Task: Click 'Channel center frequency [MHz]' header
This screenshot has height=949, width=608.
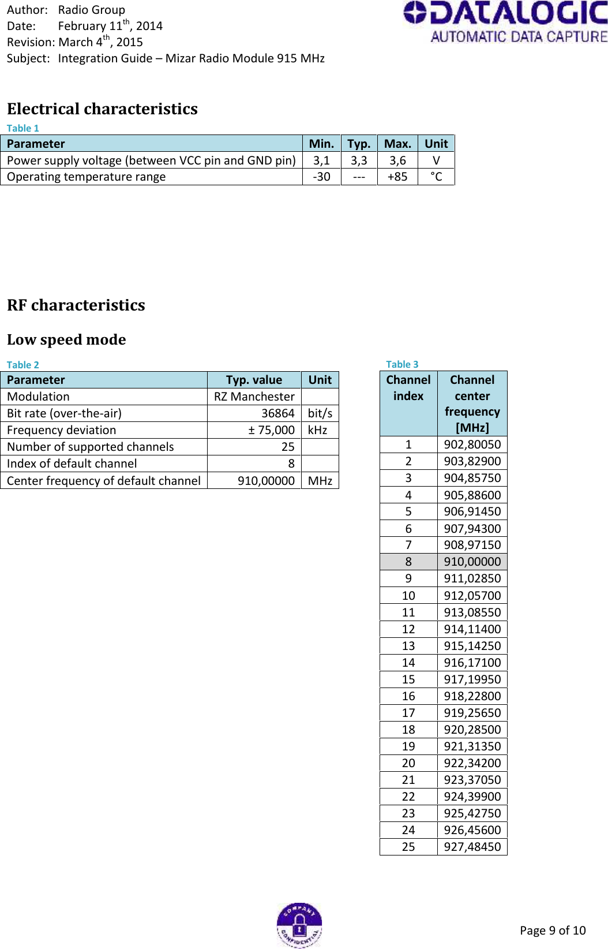Action: click(472, 403)
